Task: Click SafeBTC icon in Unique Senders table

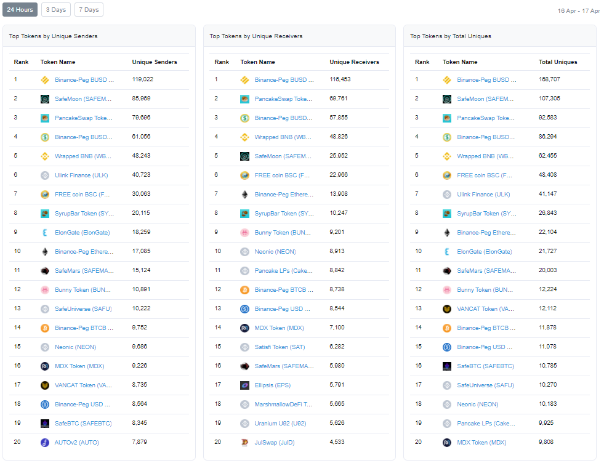Action: pyautogui.click(x=45, y=423)
